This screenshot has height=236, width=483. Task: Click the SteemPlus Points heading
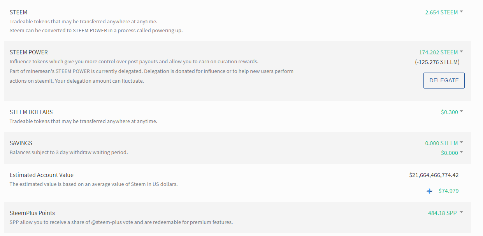(32, 213)
